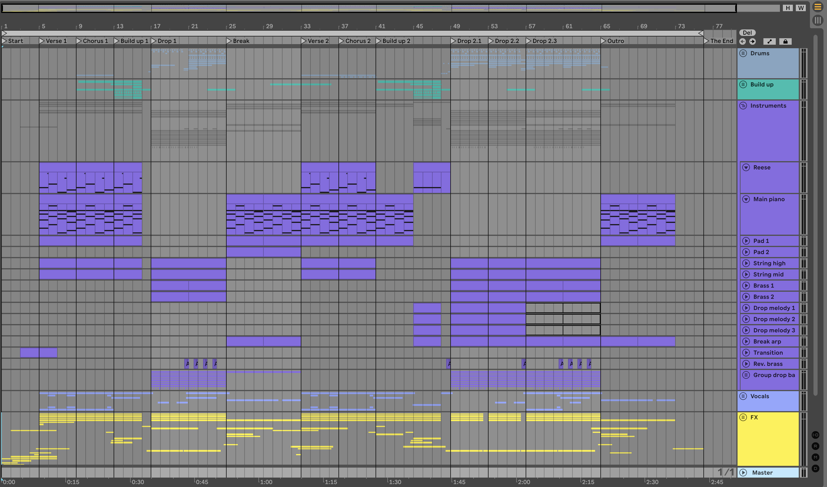Collapse the Reese track with its arrow
The image size is (827, 487).
point(746,167)
